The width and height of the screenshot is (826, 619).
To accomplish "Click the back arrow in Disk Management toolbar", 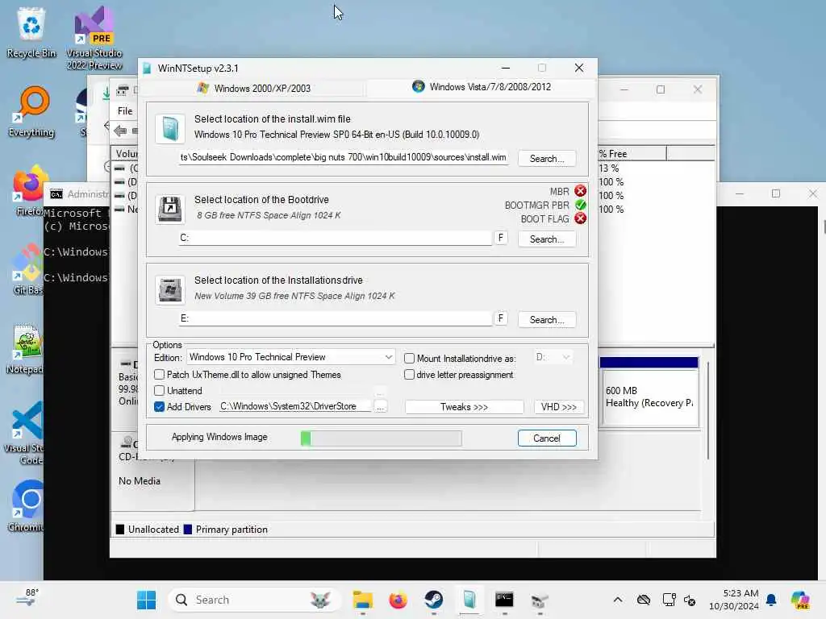I will pyautogui.click(x=120, y=131).
